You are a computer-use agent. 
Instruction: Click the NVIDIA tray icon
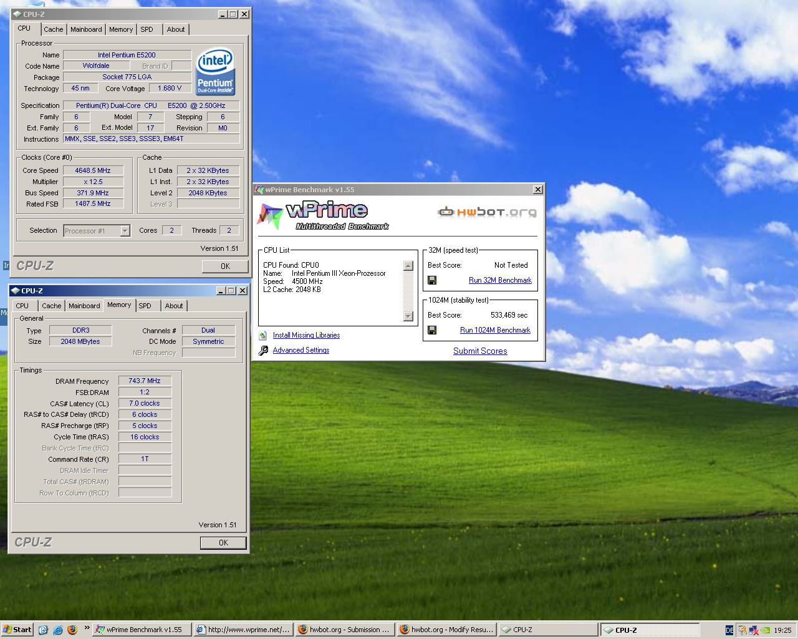click(765, 630)
